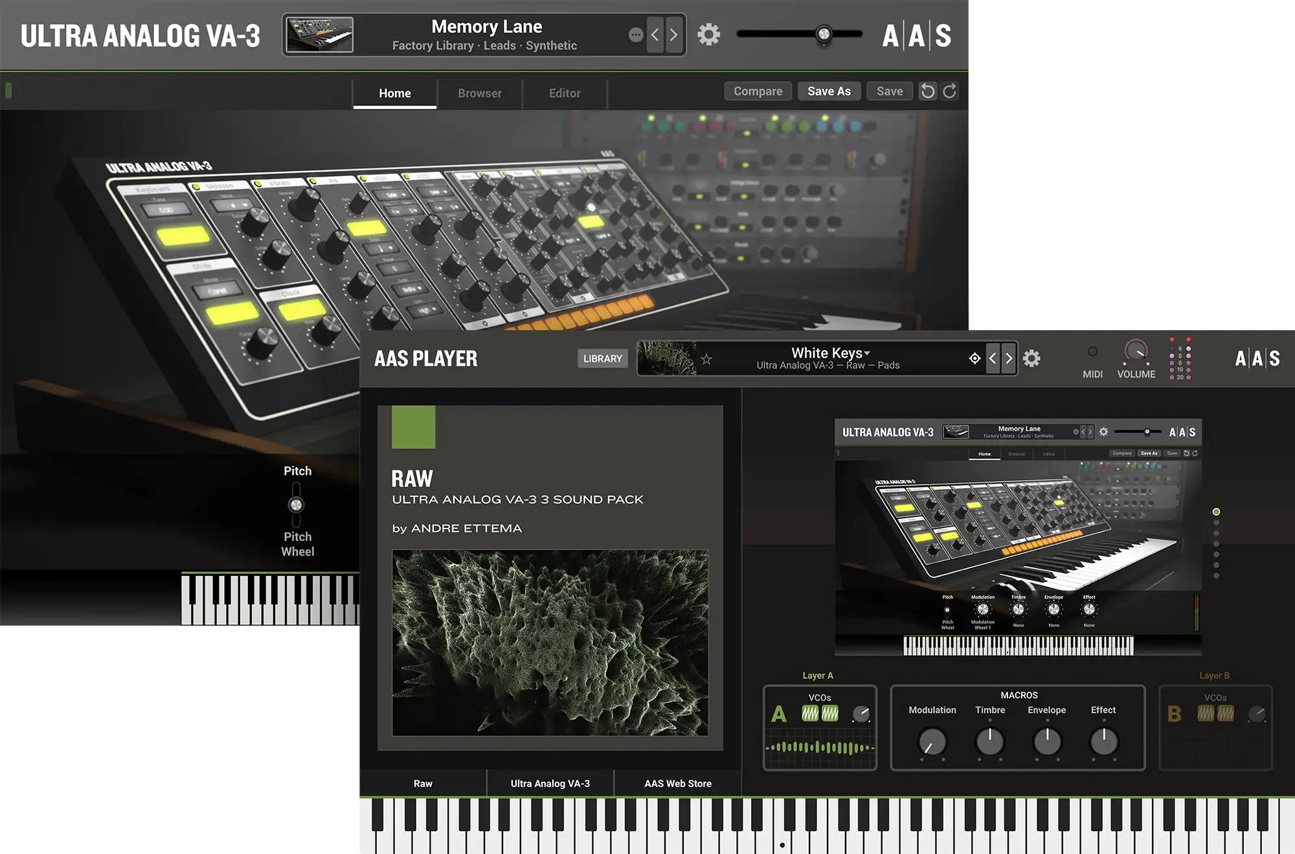
Task: Click the Compare button
Action: (758, 91)
